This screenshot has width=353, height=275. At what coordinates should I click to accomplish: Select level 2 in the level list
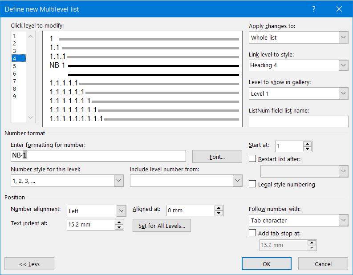tap(19, 43)
